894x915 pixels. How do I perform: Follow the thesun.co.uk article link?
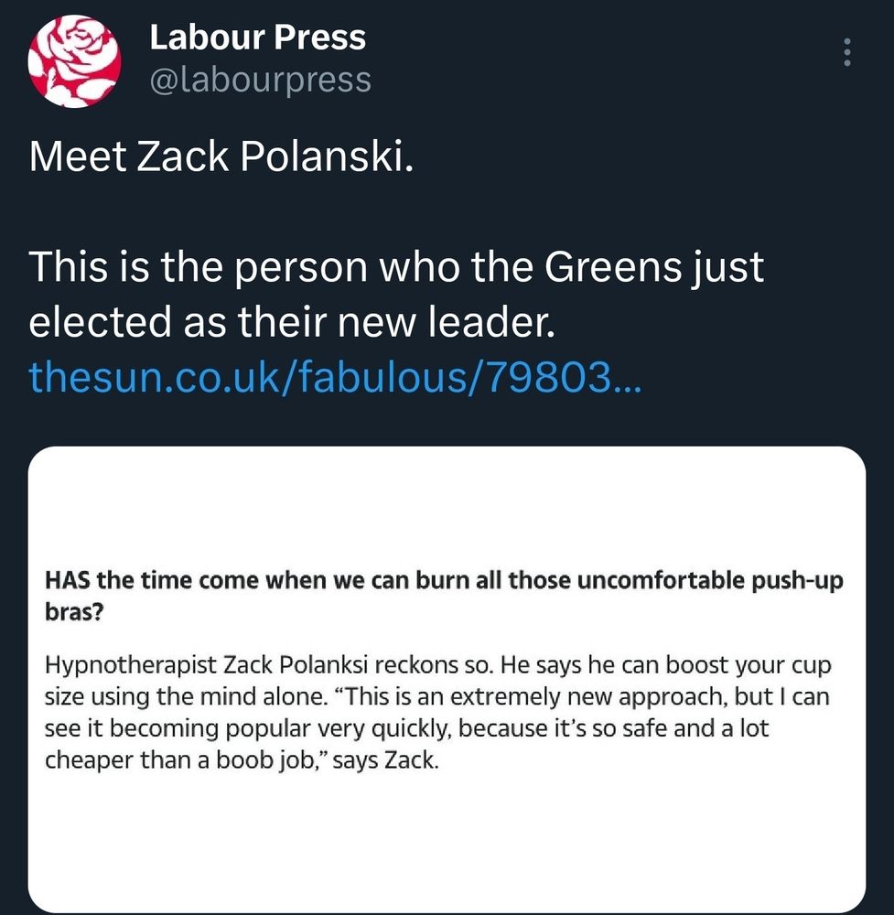click(336, 375)
